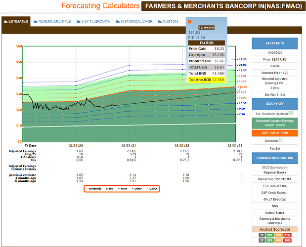Switch to the Normal Multiple tab
The image size is (306, 247).
[x=52, y=21]
